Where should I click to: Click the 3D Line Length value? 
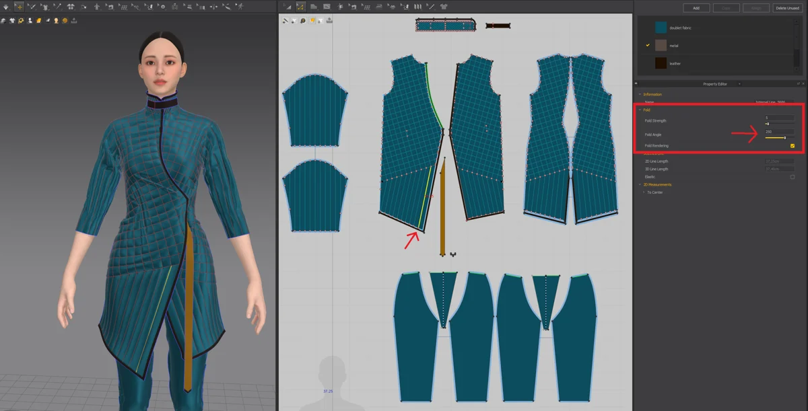point(779,169)
